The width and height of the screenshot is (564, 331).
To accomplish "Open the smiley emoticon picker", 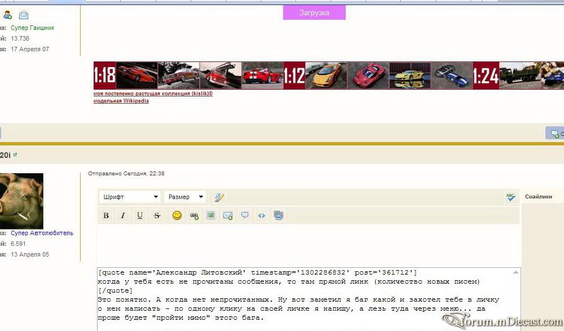I will [x=177, y=215].
